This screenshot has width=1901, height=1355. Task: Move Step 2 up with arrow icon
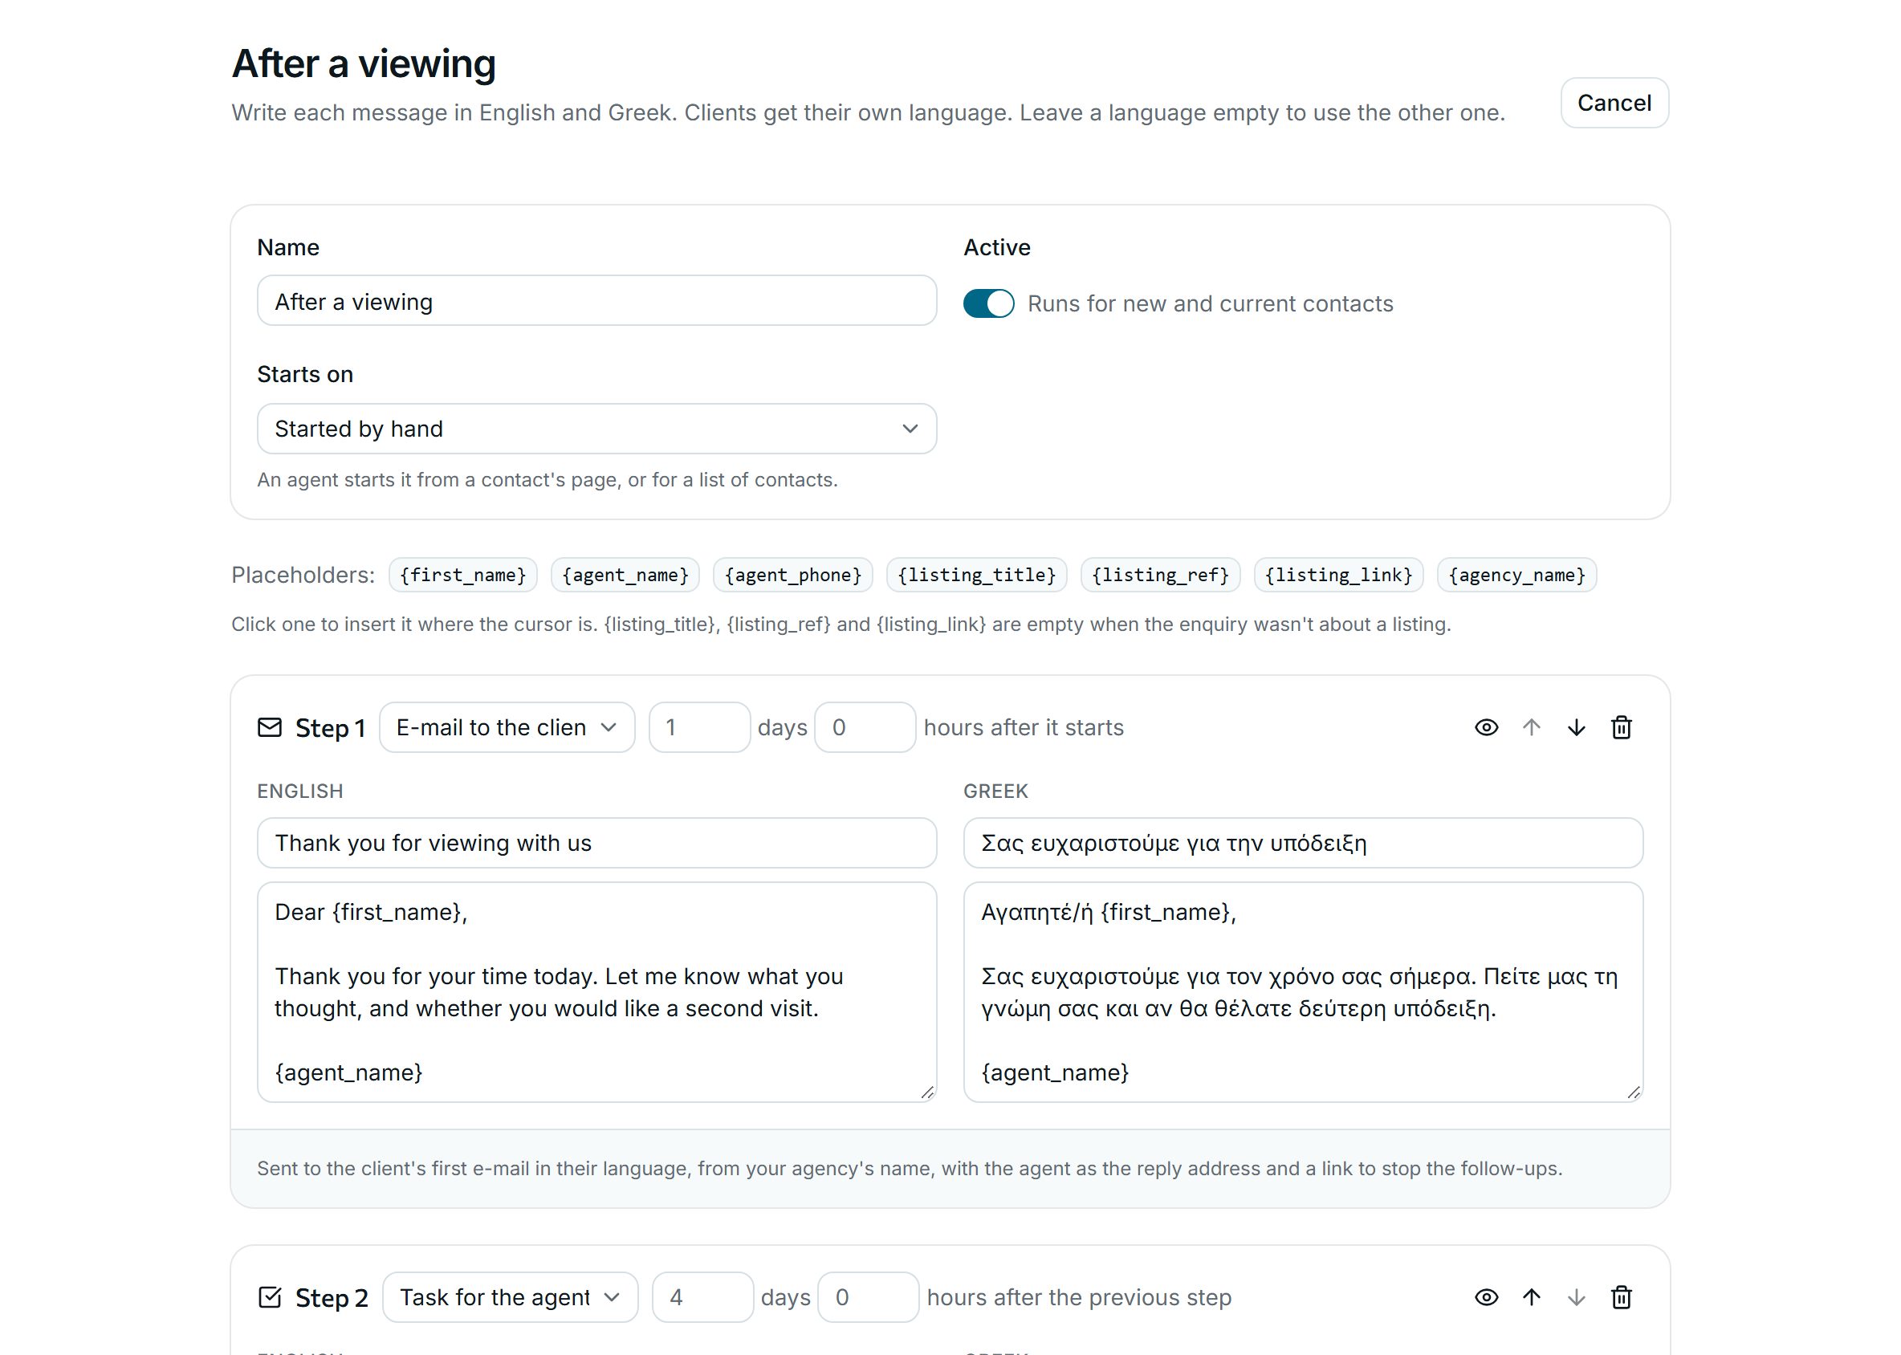coord(1530,1297)
